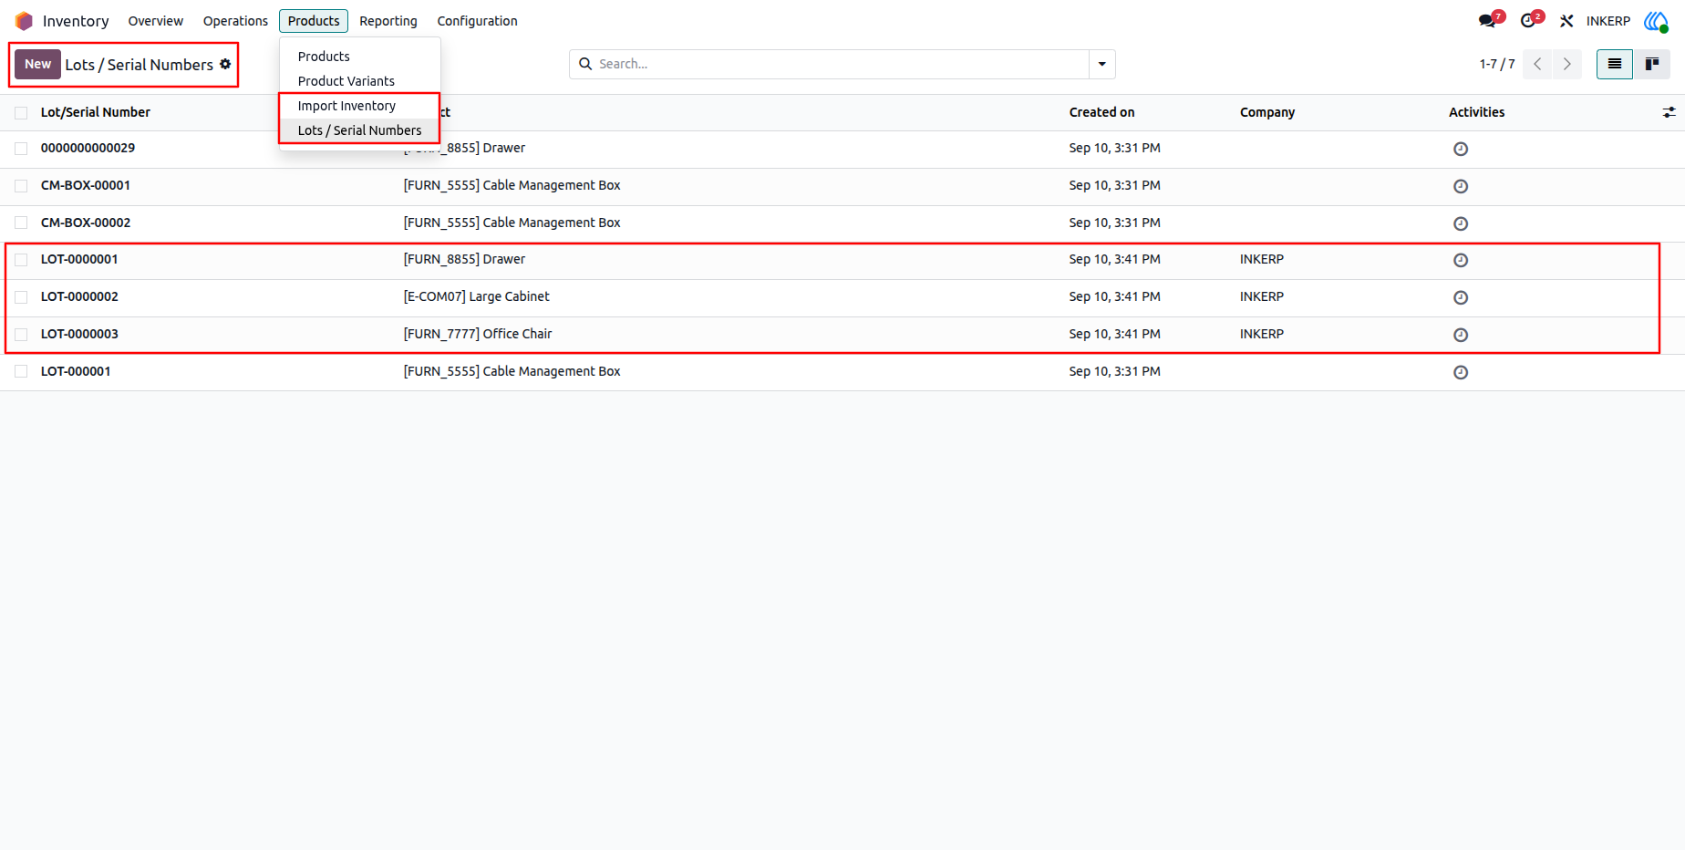Click the debug tools wrench icon
The height and width of the screenshot is (850, 1685).
(1566, 21)
